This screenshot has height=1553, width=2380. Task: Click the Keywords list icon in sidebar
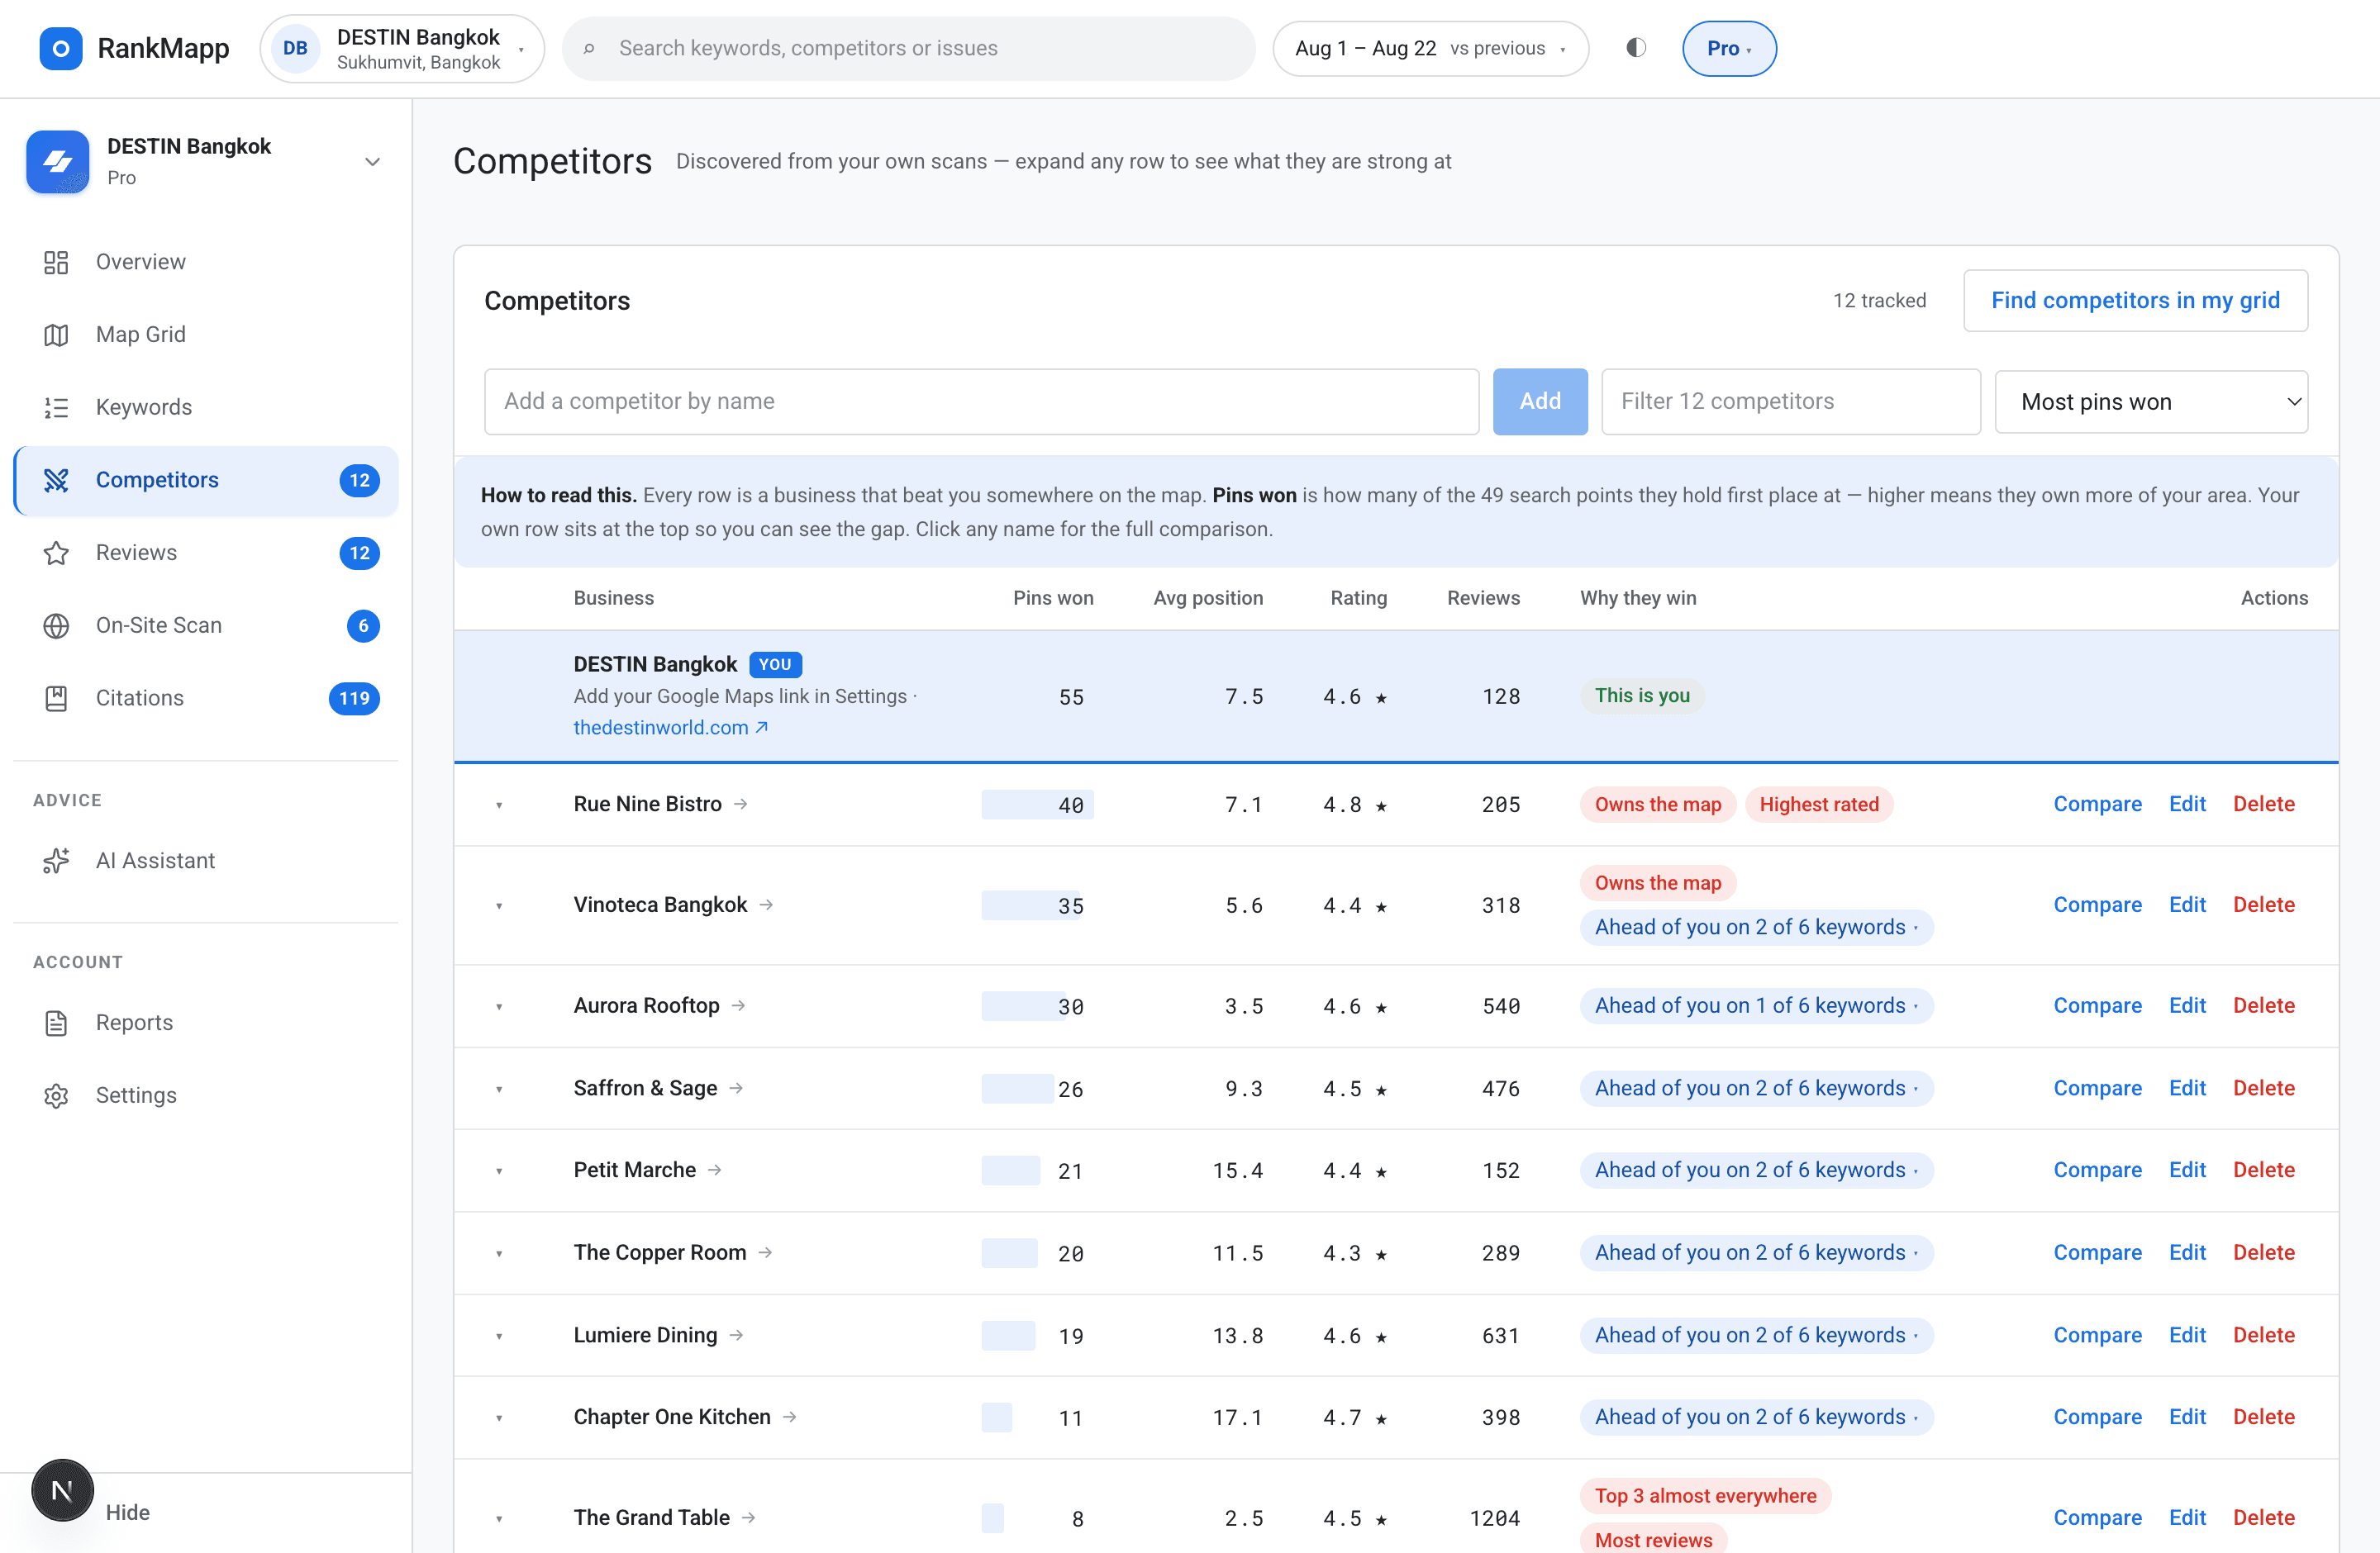(x=56, y=408)
